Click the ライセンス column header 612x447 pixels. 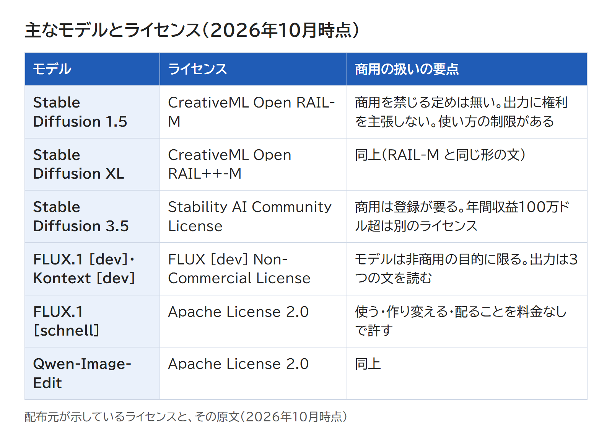pos(253,69)
